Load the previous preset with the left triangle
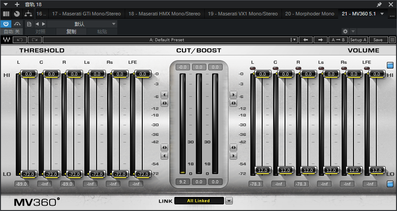Screen dimensions: 397x211 (x=37, y=24)
